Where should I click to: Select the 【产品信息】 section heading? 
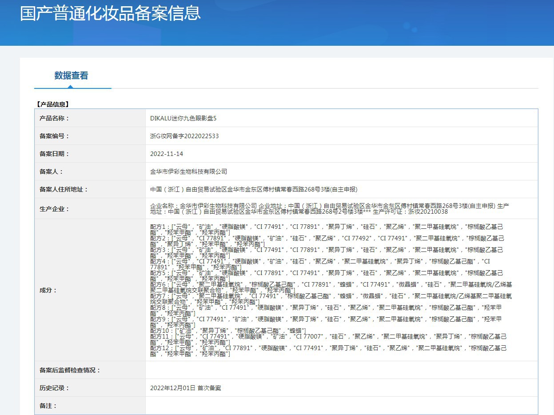(52, 104)
